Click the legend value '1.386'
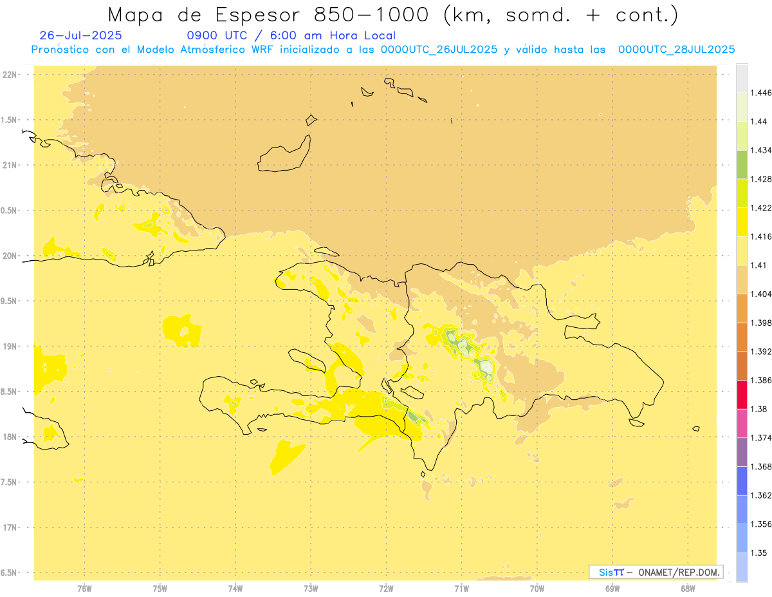The height and width of the screenshot is (597, 772). click(760, 380)
